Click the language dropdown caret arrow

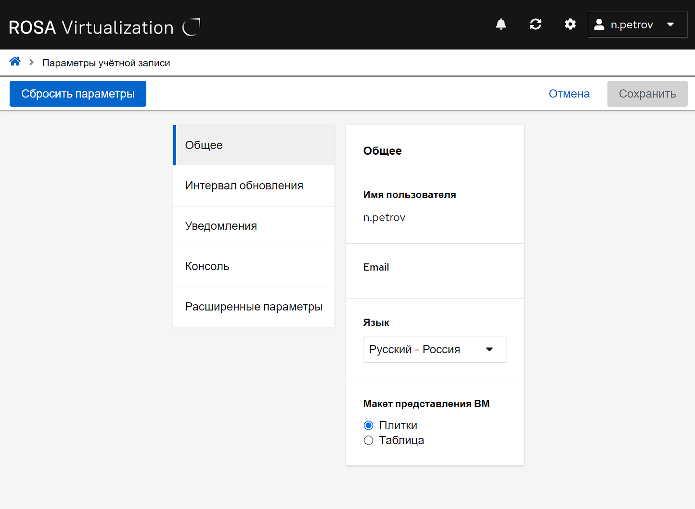(489, 349)
